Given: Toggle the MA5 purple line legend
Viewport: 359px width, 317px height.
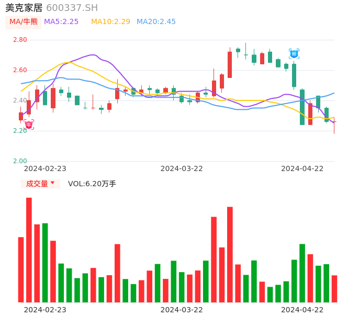Looking at the screenshot, I should tap(61, 21).
